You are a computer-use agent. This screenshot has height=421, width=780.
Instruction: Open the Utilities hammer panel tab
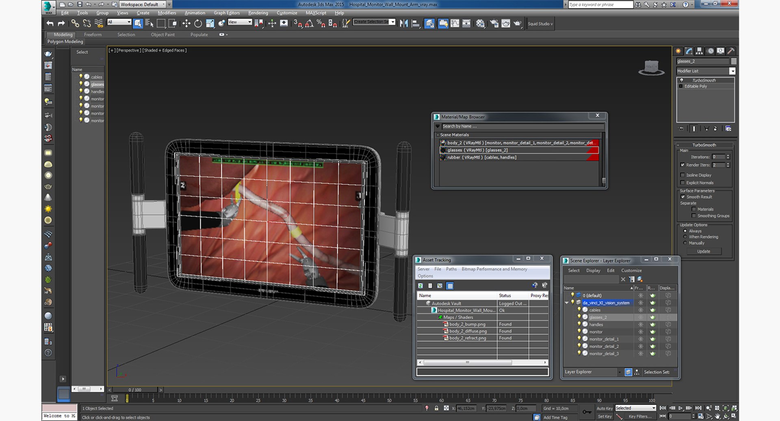pos(731,51)
